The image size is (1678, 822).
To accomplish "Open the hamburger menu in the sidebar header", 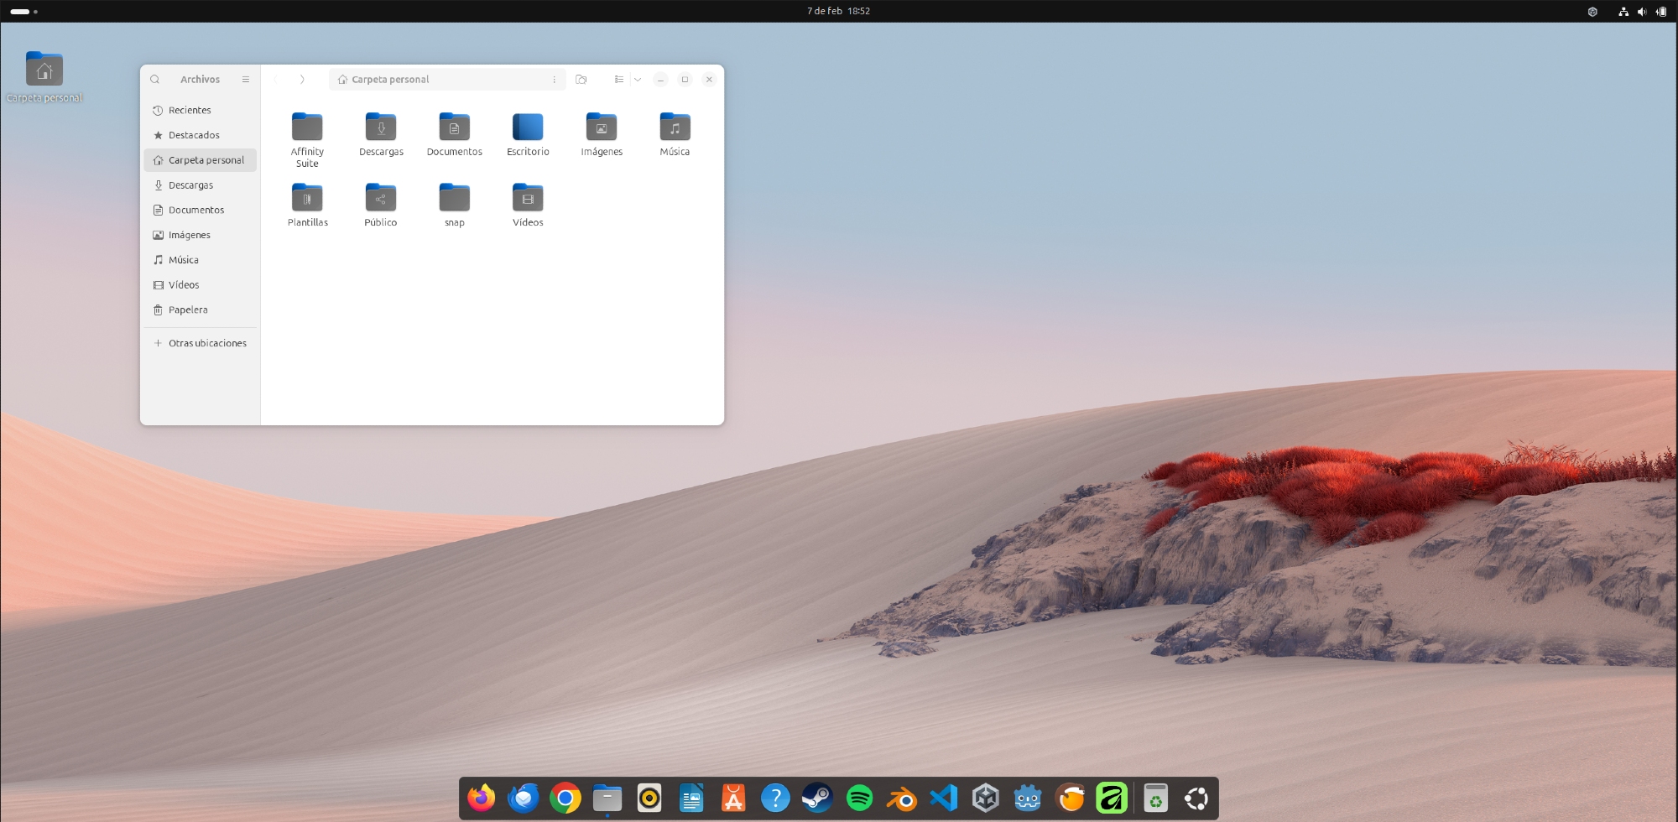I will point(246,80).
